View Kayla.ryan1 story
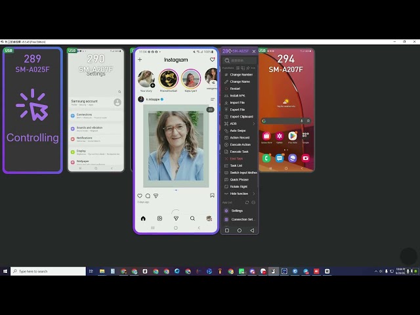 [x=191, y=79]
